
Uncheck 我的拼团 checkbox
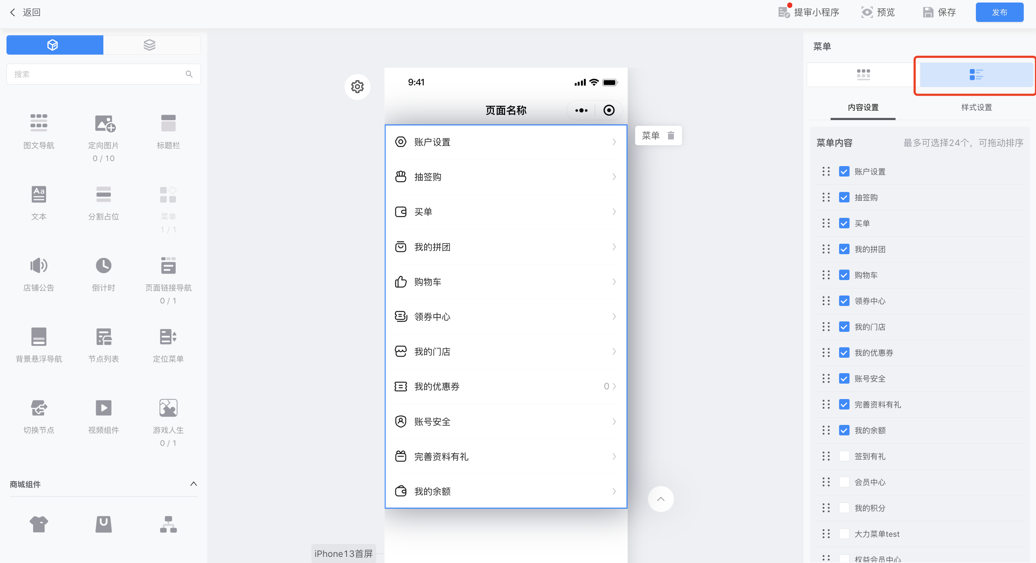pyautogui.click(x=844, y=249)
